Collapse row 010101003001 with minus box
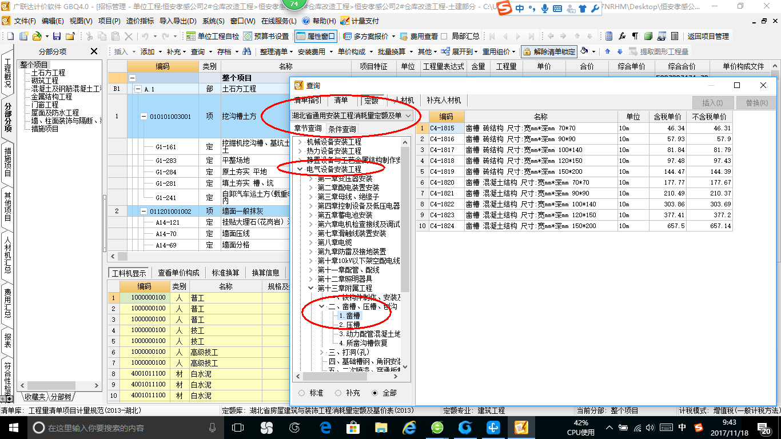This screenshot has height=439, width=781. tap(144, 116)
